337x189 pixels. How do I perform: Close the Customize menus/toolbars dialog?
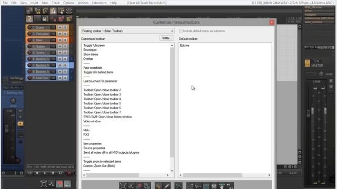pos(272,22)
